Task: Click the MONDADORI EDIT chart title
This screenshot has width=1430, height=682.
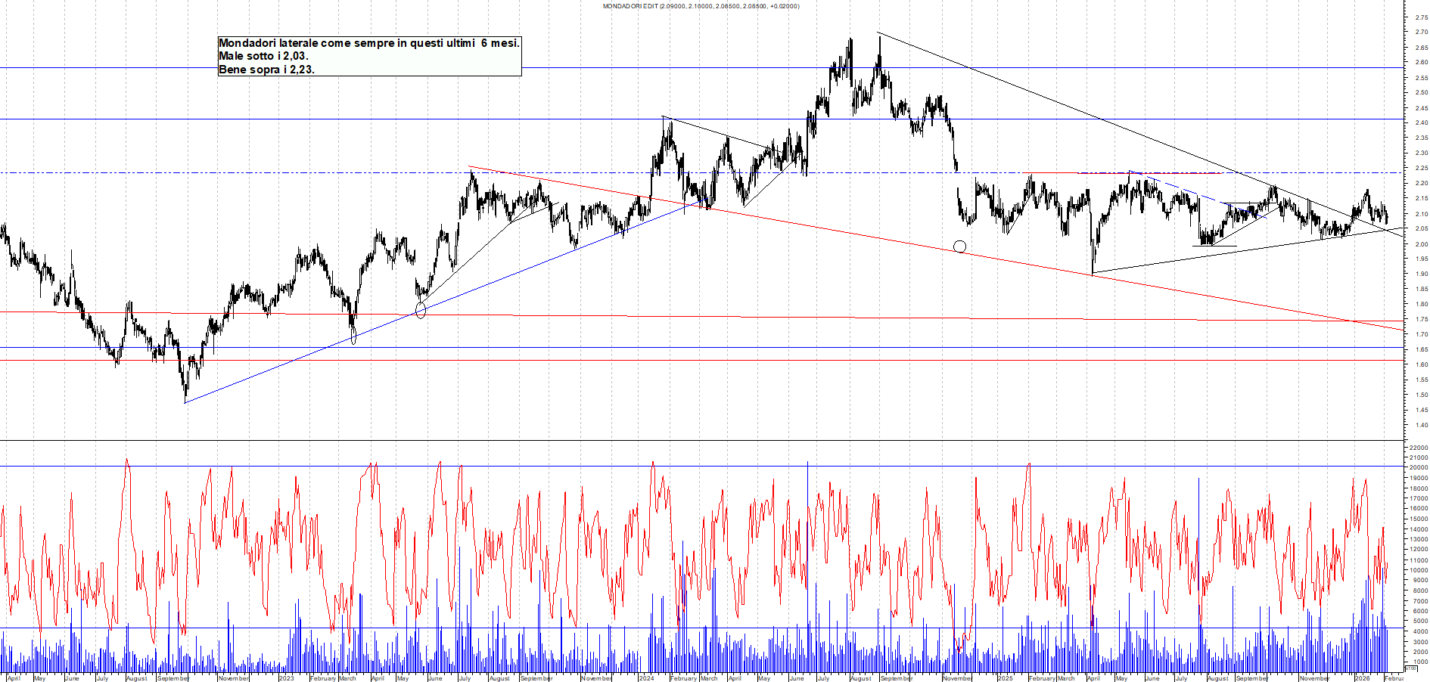Action: [x=700, y=6]
